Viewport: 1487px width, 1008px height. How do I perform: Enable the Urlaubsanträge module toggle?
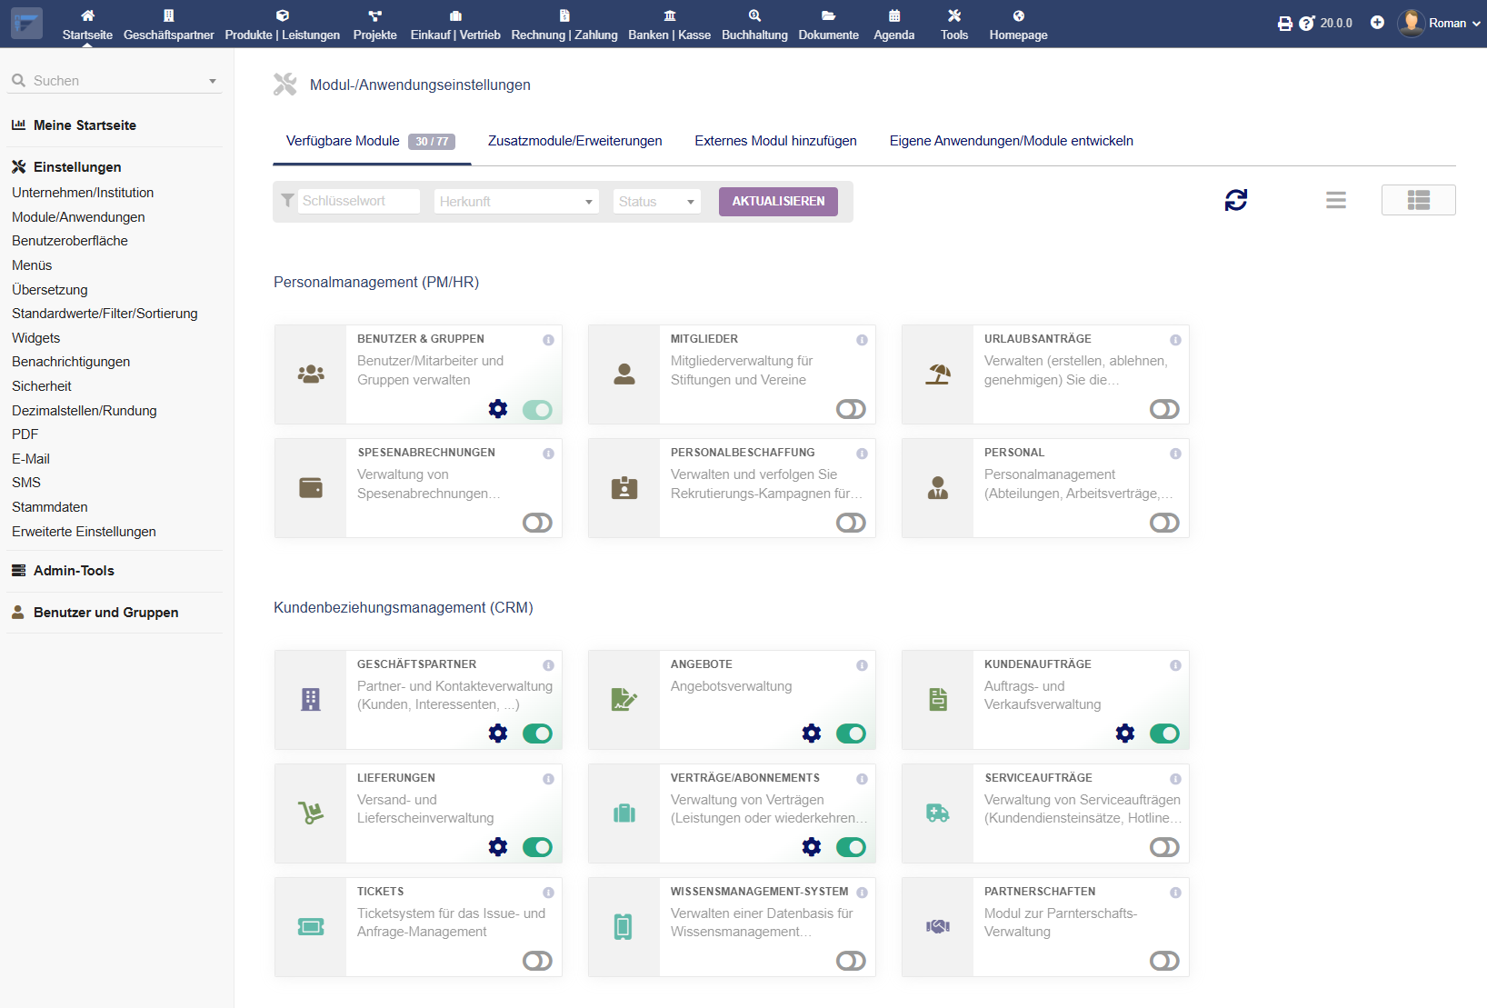point(1163,409)
